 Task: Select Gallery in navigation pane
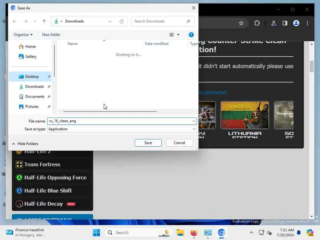[30, 57]
